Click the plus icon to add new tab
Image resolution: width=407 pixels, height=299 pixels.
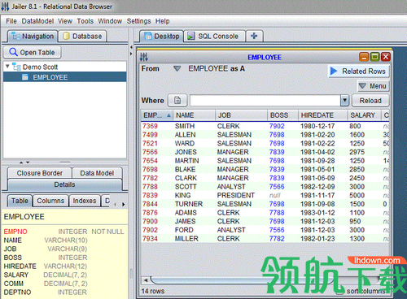(254, 36)
